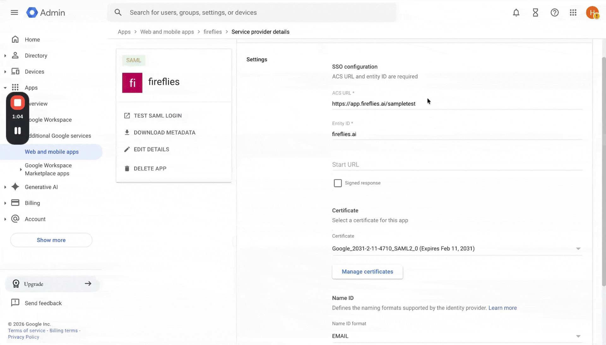Image resolution: width=606 pixels, height=345 pixels.
Task: Open the tasks hourglass icon
Action: 535,13
